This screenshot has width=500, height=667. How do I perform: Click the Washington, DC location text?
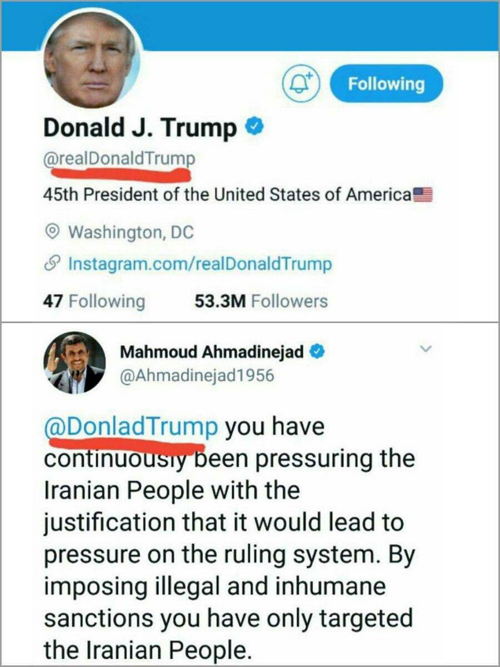click(x=131, y=231)
